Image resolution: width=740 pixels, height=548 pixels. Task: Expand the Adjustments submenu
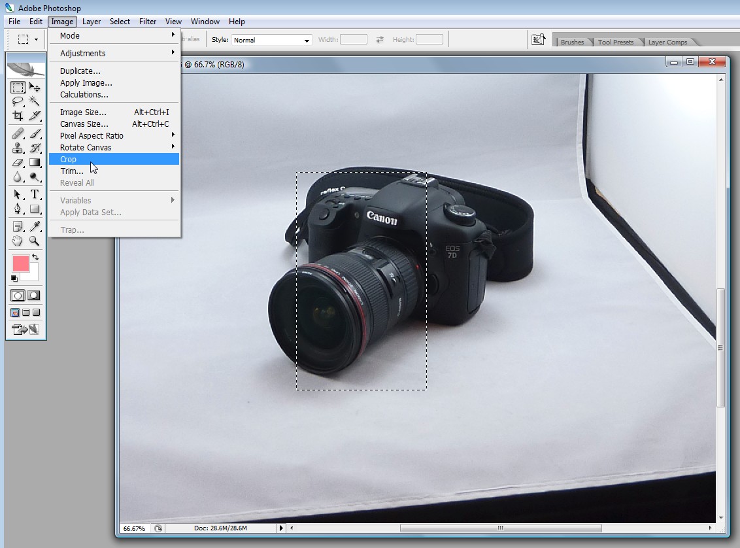[114, 53]
